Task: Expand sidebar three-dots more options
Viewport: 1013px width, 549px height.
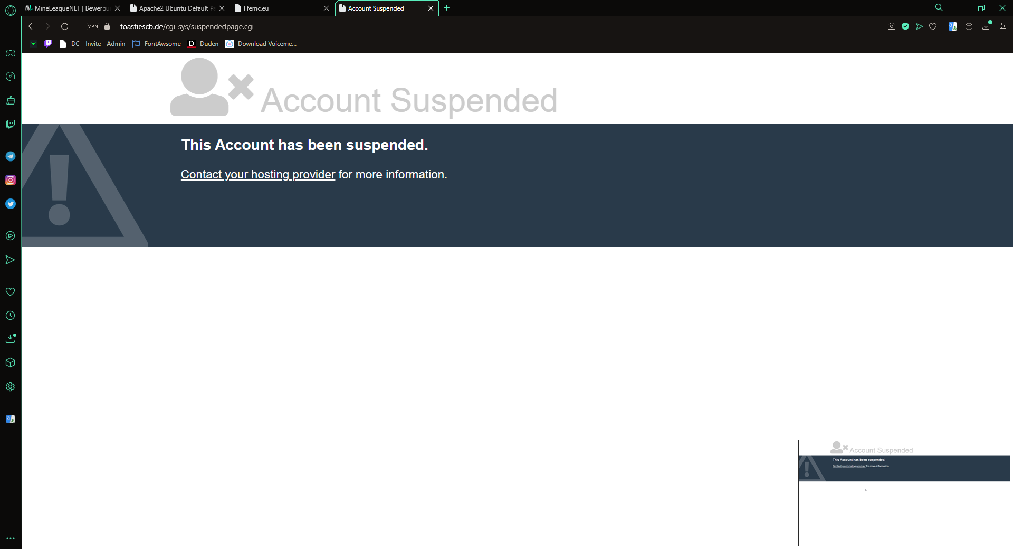Action: 11,538
